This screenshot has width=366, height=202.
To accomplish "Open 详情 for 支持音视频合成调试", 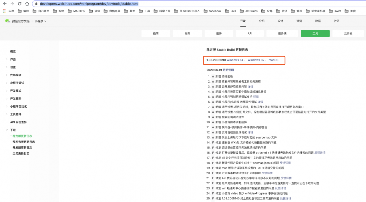I will [x=250, y=132].
